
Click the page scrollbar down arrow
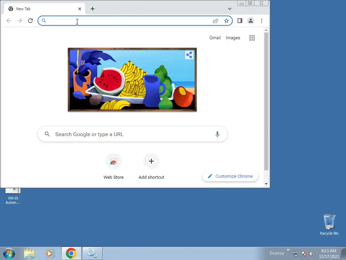[266, 184]
